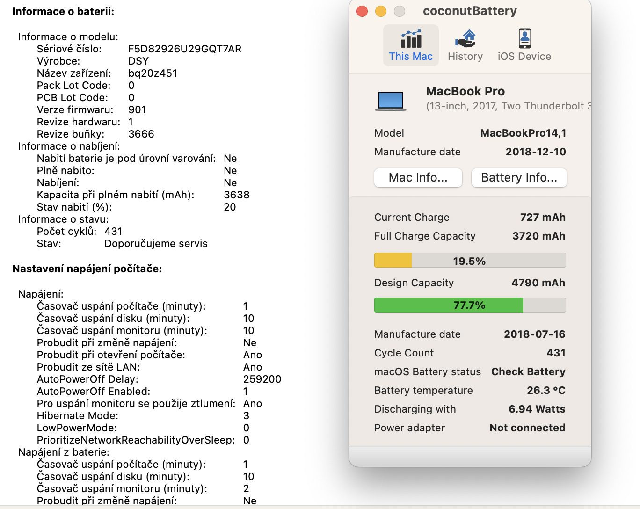Click the Počet cyklů label

tap(67, 231)
